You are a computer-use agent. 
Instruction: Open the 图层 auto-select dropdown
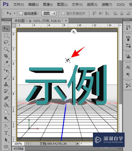[x=49, y=13]
